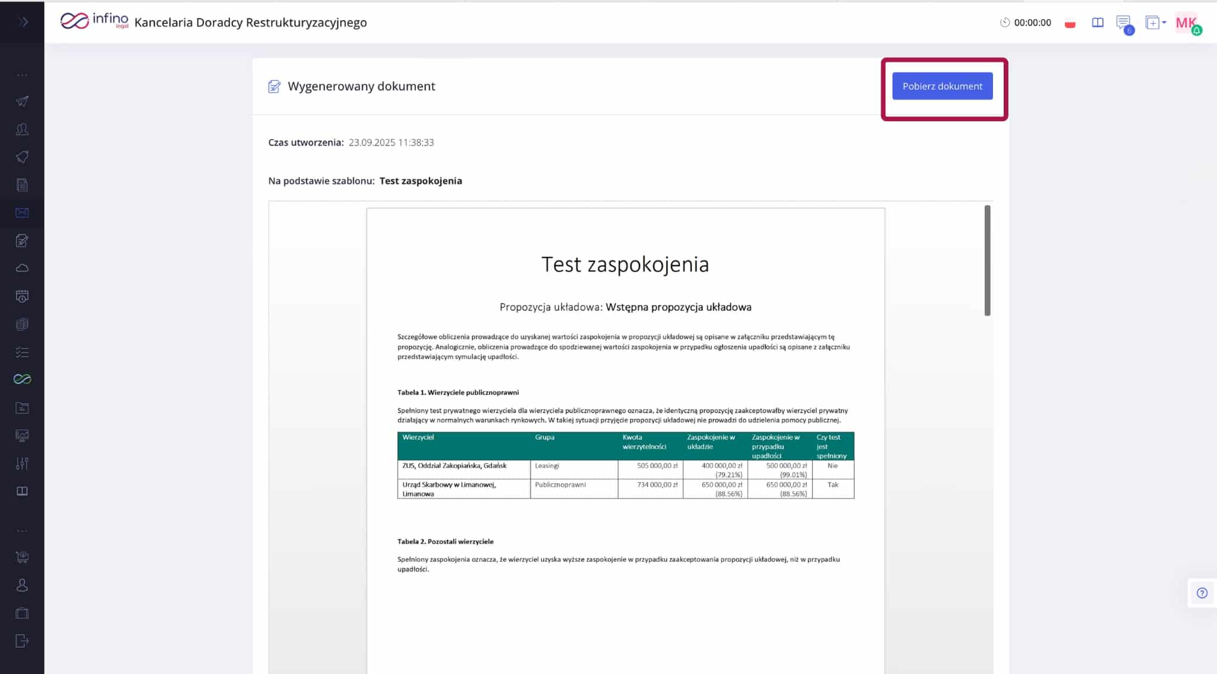Open the people contacts icon in sidebar
This screenshot has height=674, width=1217.
[x=22, y=129]
